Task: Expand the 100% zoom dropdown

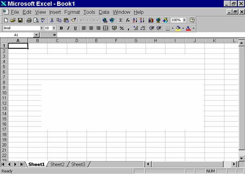Action: 185,20
